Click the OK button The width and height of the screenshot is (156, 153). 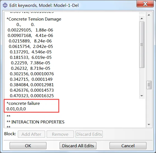(x=28, y=146)
